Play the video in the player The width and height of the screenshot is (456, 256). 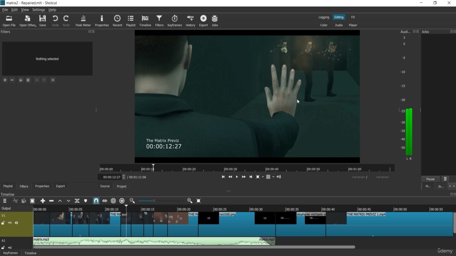(x=237, y=177)
